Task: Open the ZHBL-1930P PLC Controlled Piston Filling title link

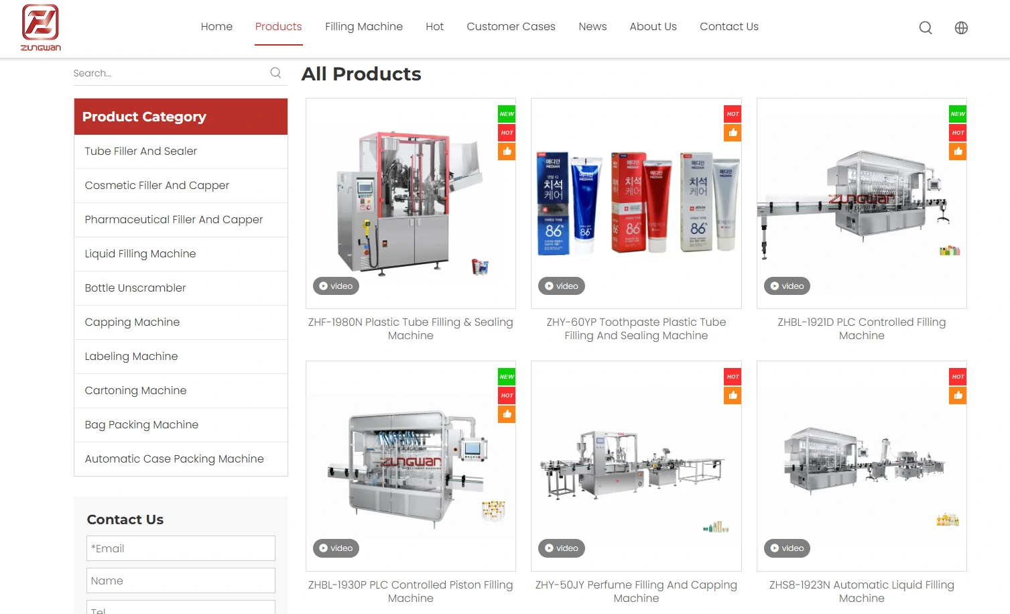Action: [410, 591]
